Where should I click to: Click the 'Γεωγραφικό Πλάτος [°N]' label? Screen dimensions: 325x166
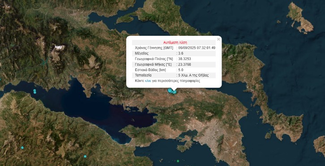click(154, 59)
